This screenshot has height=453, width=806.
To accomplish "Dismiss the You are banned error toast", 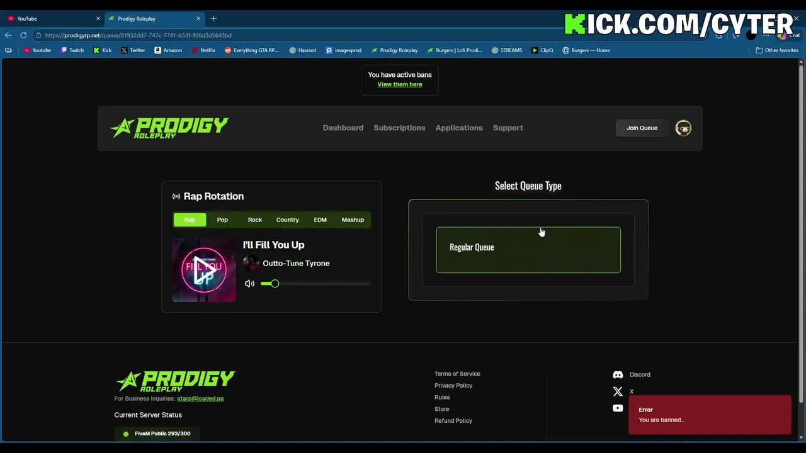I will pyautogui.click(x=710, y=415).
